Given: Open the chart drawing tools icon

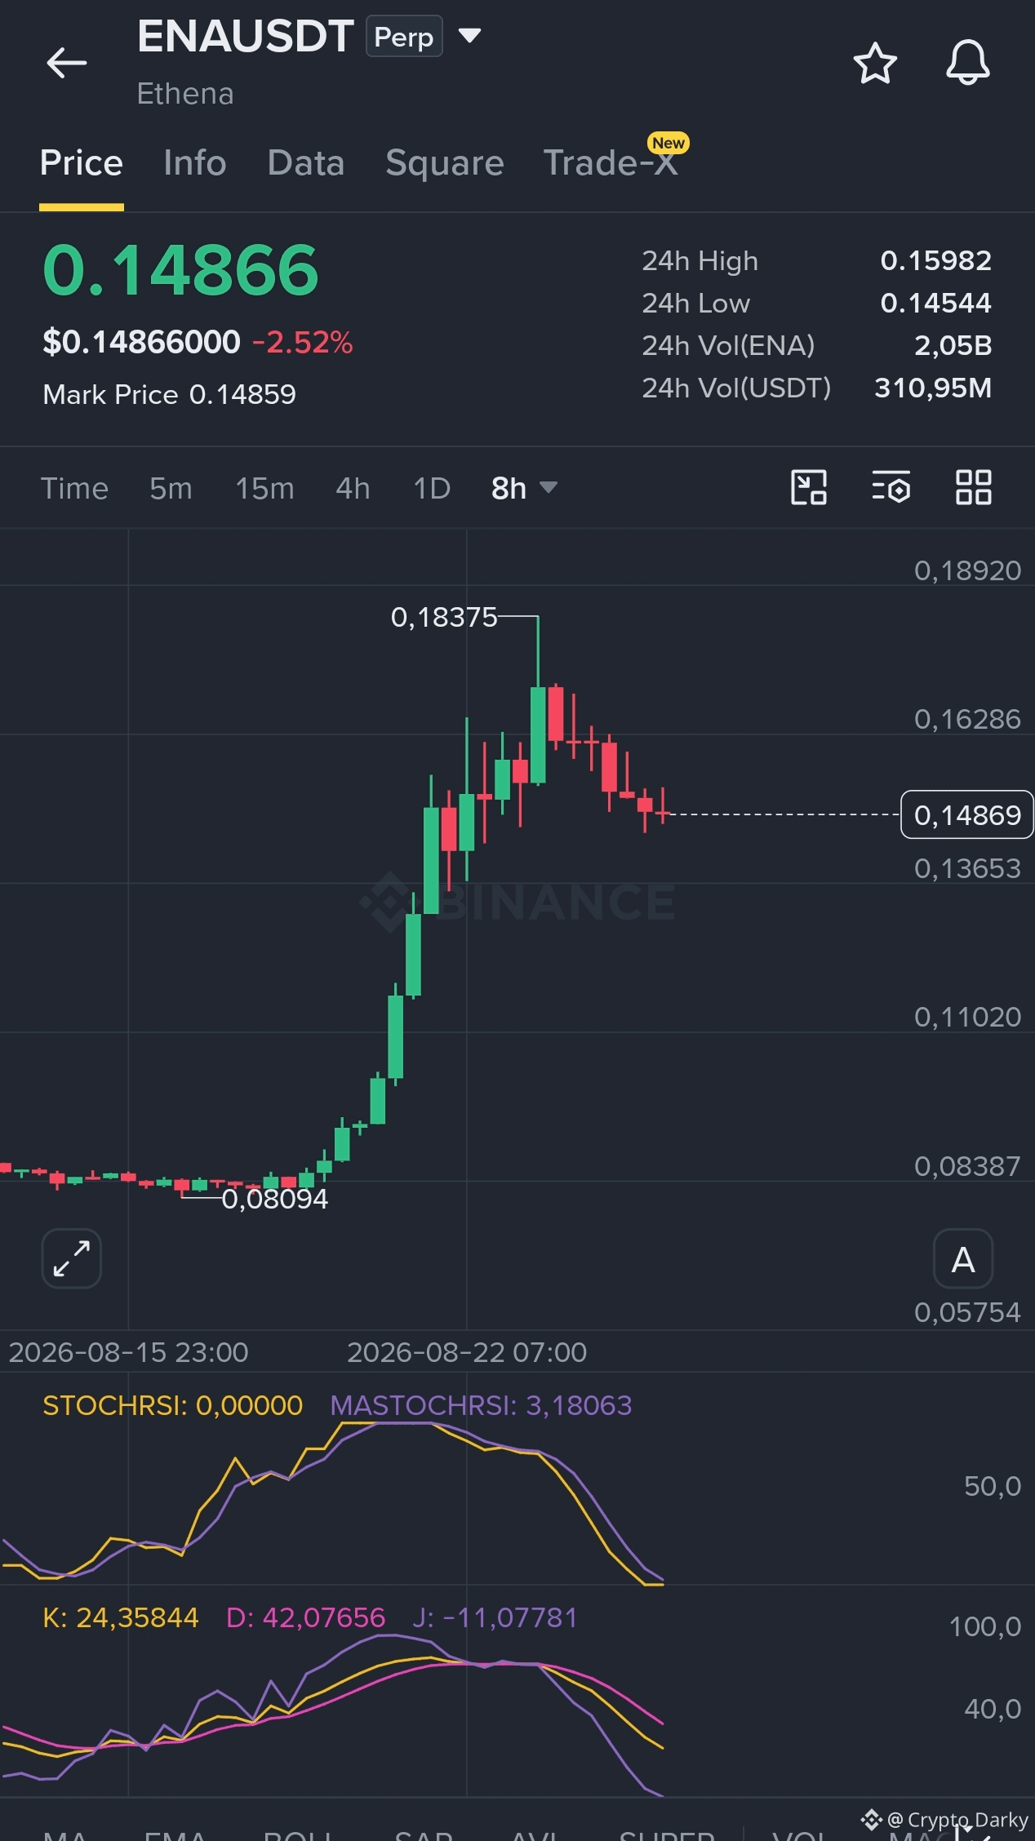Looking at the screenshot, I should (809, 488).
